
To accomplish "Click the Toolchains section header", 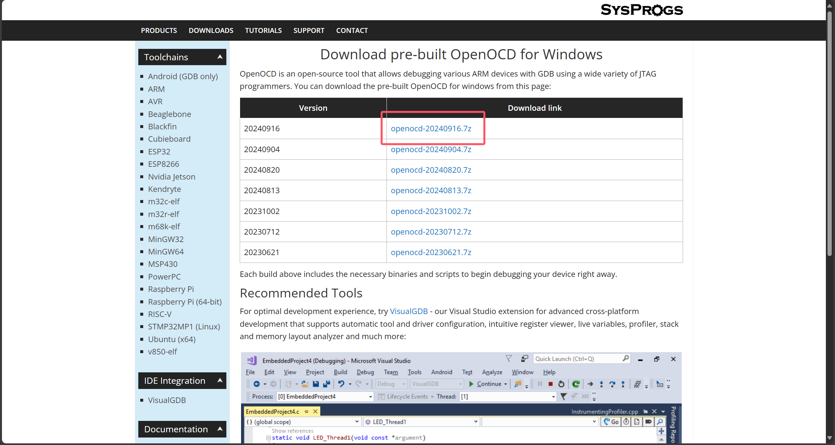I will coord(182,57).
